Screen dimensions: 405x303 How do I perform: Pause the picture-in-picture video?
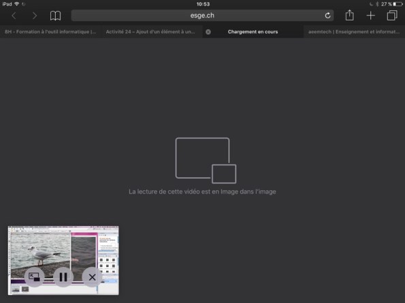(63, 277)
